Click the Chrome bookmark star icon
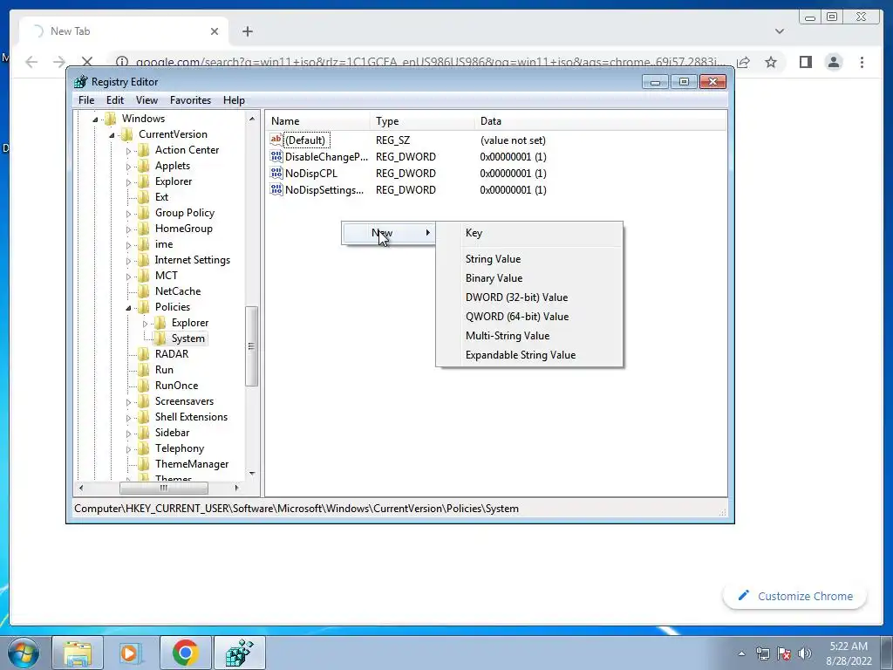Image resolution: width=893 pixels, height=670 pixels. (x=771, y=62)
